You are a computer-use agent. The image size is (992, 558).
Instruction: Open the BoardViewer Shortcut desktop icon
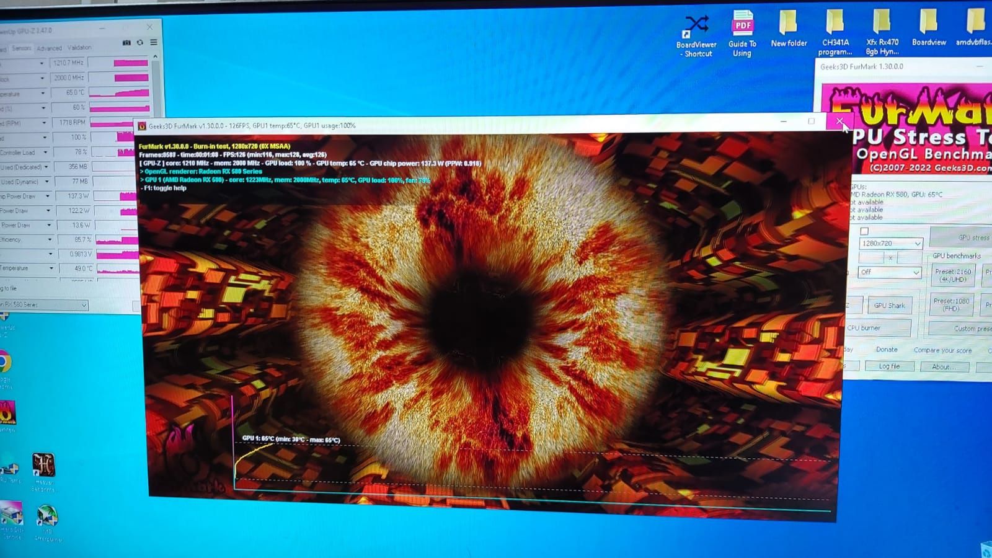tap(696, 35)
